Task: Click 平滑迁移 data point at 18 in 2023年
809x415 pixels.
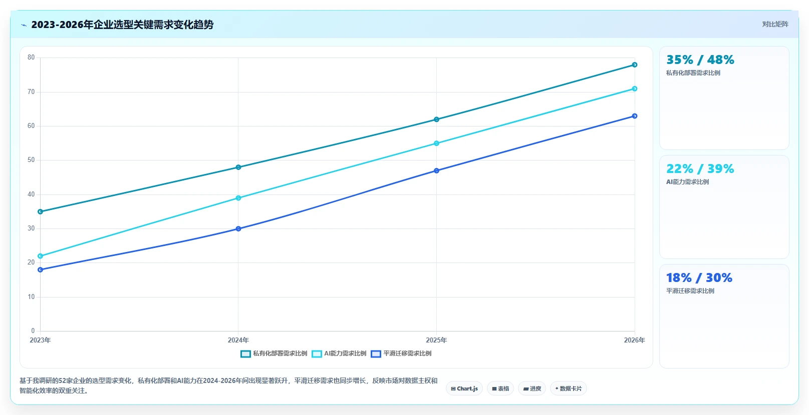Action: 41,270
